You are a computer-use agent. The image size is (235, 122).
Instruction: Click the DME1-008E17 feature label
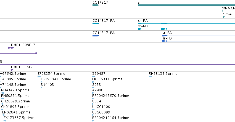coord(23,45)
